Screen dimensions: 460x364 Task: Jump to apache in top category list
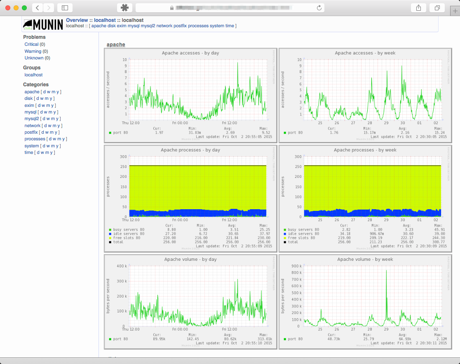pos(99,26)
